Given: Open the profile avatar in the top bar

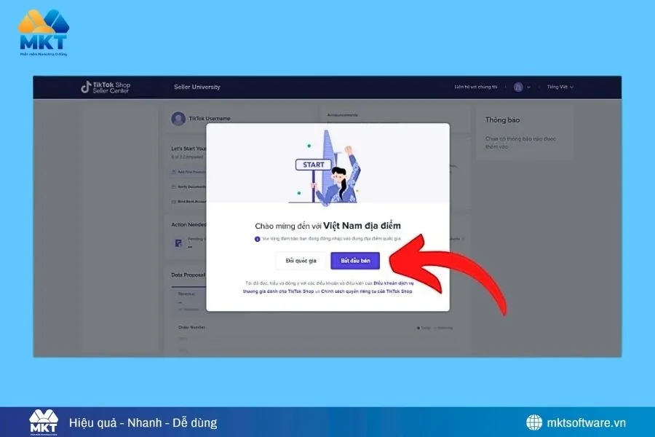Looking at the screenshot, I should pos(518,87).
